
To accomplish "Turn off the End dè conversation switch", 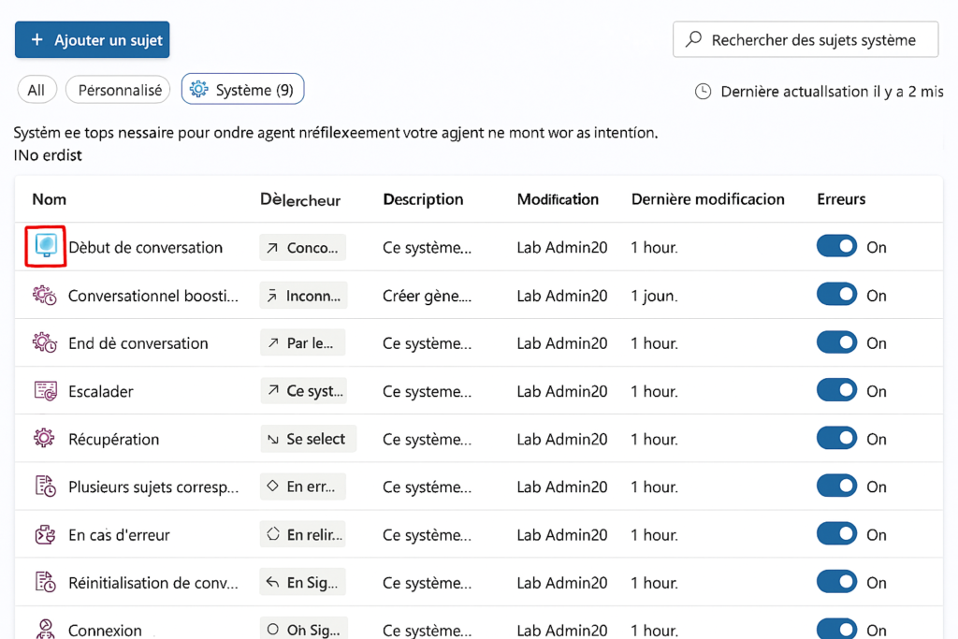I will point(836,342).
